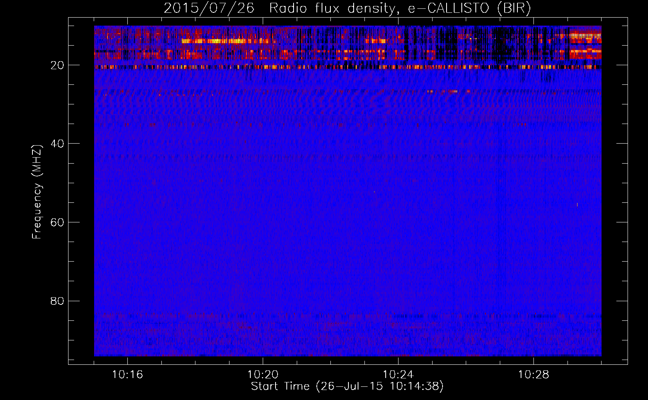Select the 10:24 time tick label
Viewport: 648px width, 400px height.
pyautogui.click(x=398, y=375)
